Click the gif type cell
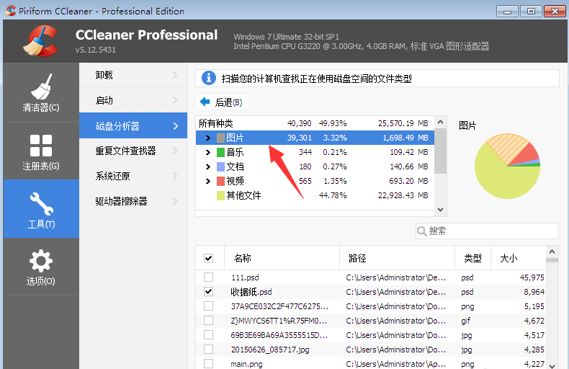This screenshot has width=569, height=369. (x=465, y=321)
